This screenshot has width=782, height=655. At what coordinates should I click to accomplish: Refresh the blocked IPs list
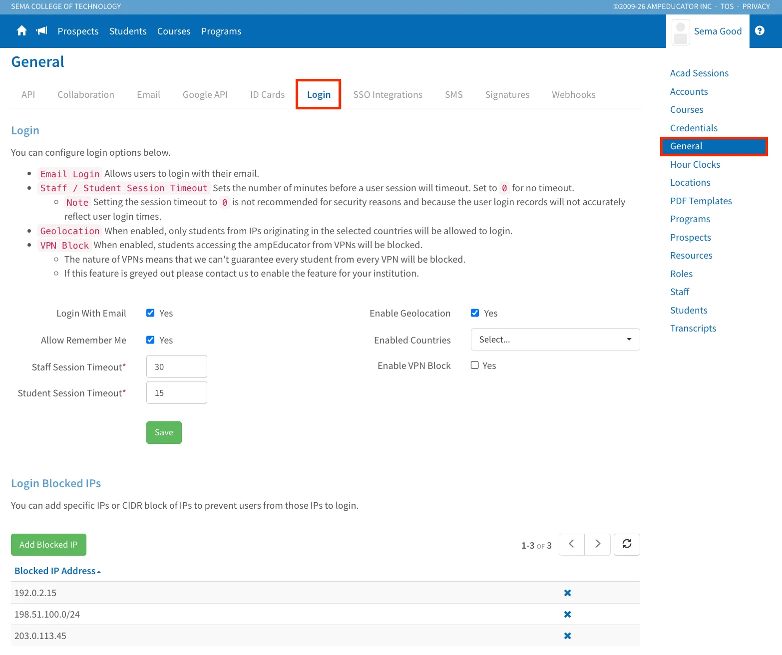(x=627, y=544)
